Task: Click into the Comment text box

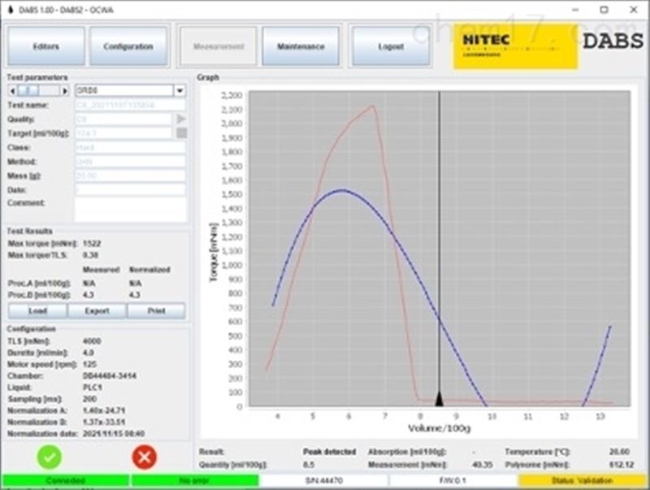Action: click(x=130, y=209)
